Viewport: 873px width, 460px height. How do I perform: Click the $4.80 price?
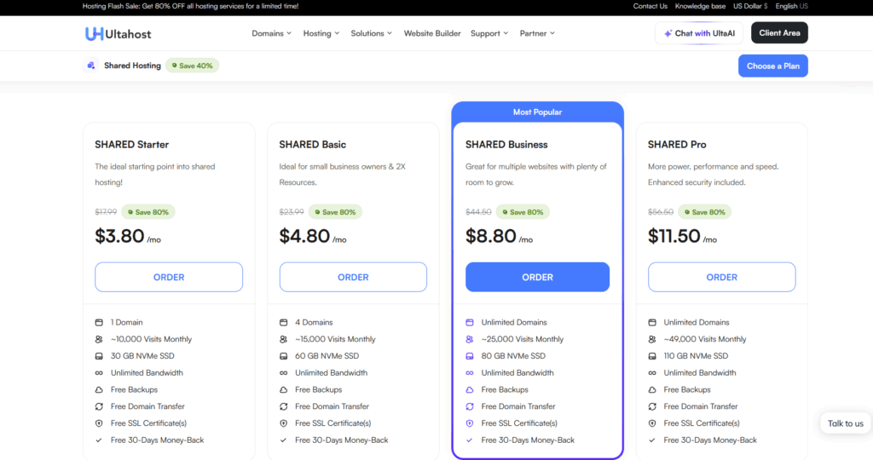304,236
